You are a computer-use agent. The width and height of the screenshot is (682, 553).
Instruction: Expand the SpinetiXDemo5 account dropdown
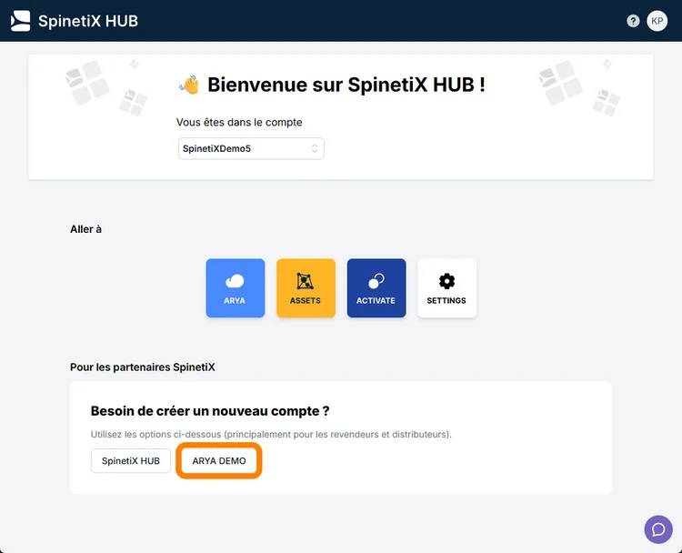(x=251, y=148)
